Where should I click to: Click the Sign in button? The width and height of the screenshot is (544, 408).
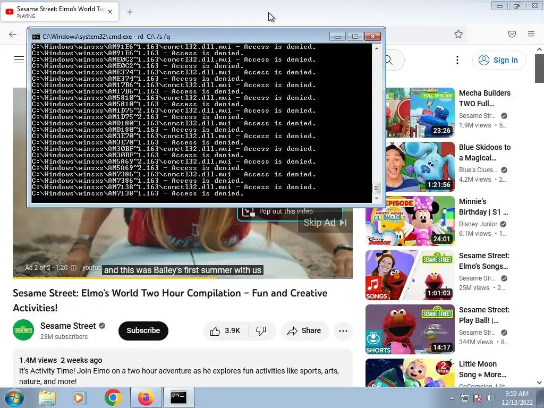pos(499,60)
